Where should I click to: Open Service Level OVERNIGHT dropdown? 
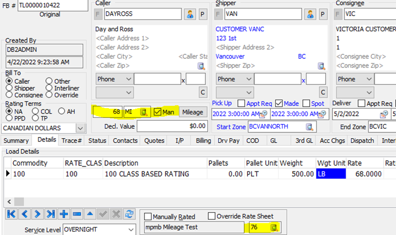pyautogui.click(x=131, y=230)
